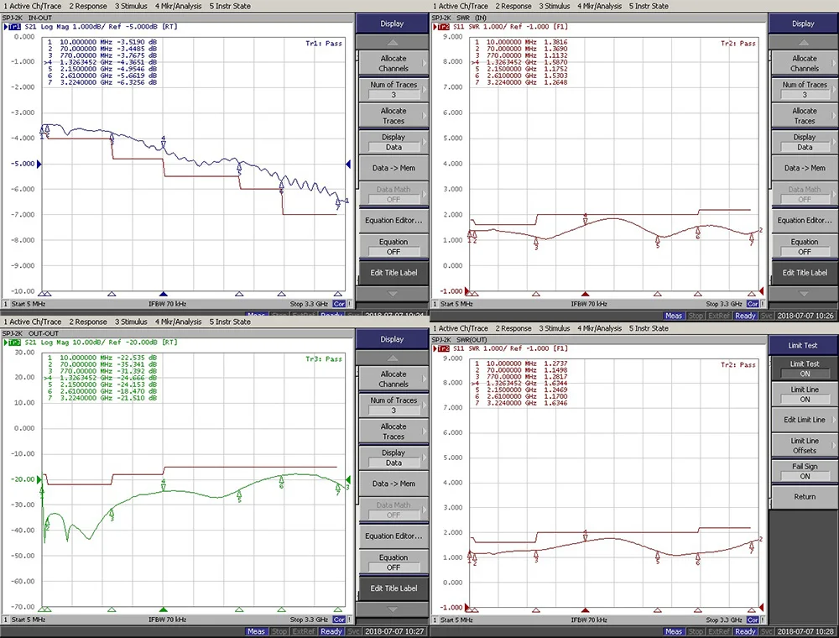Open Response menu in top-left window
Viewport: 839px width, 638px height.
(x=88, y=6)
